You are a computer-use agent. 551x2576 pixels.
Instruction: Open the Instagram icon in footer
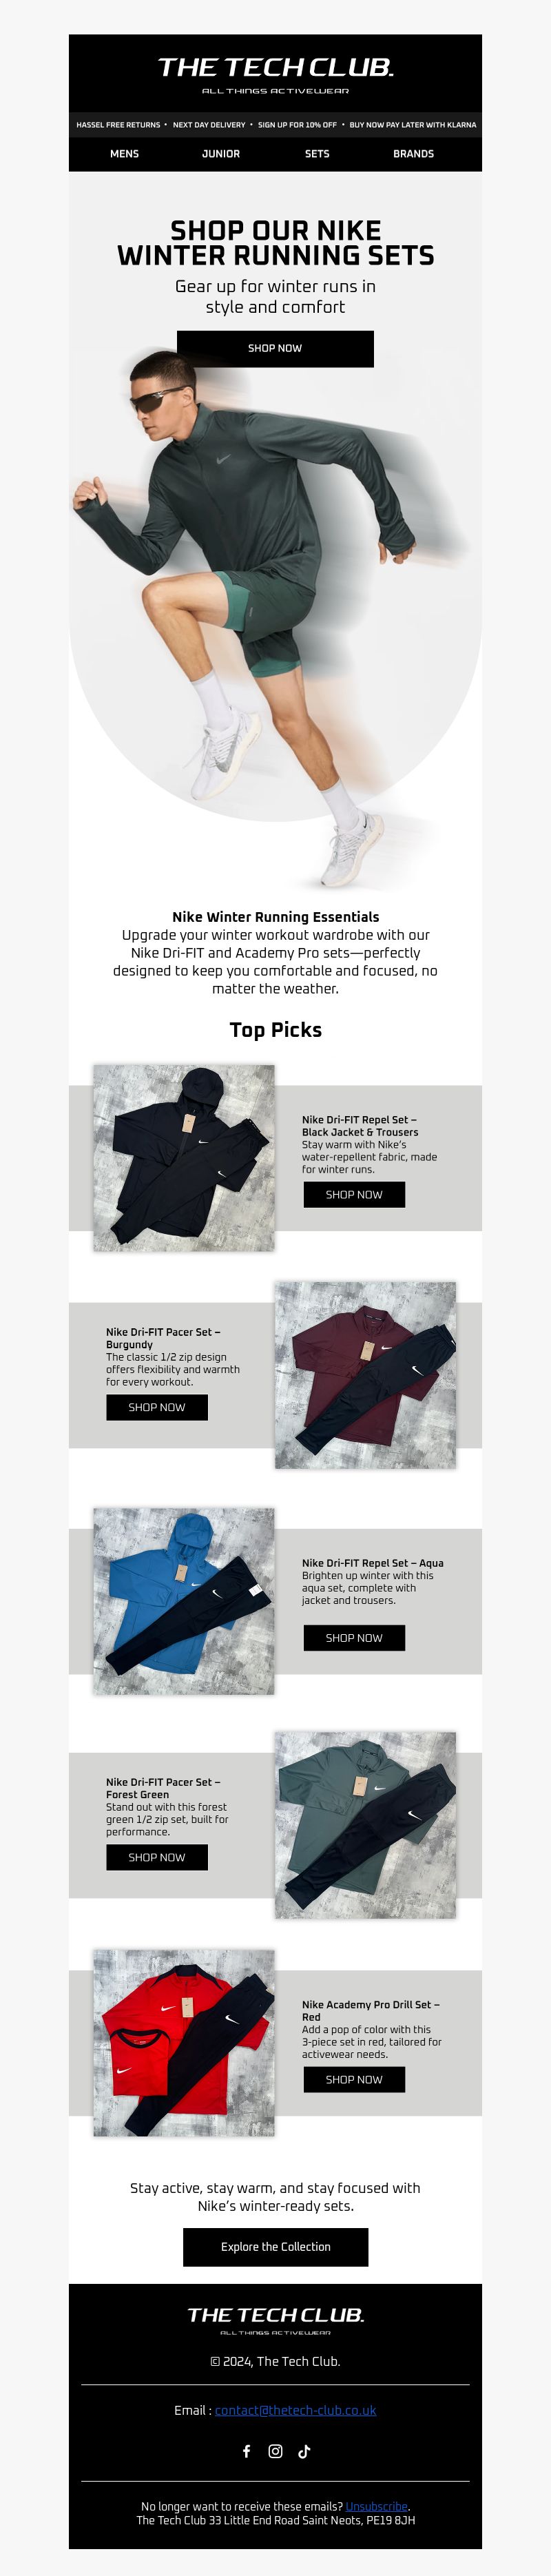pyautogui.click(x=275, y=2450)
